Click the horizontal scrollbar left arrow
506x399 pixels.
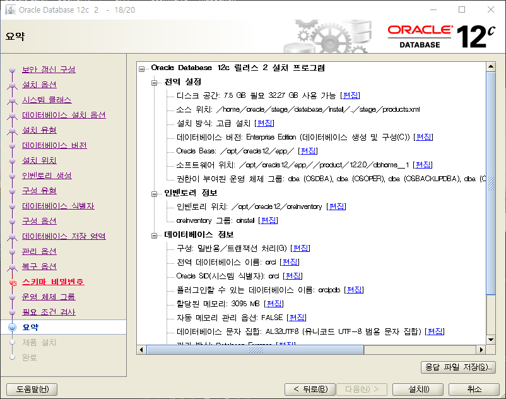point(141,350)
